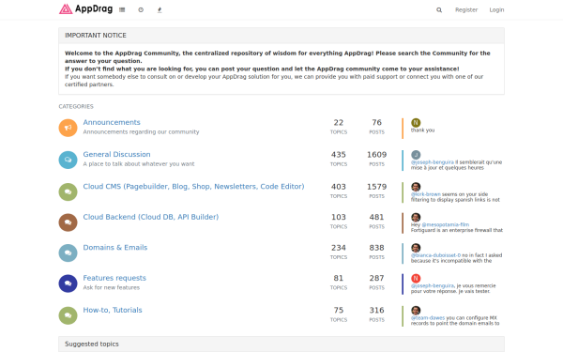Screen dimensions: 563x352
Task: Click the 435 topics count for General Discussion
Action: (338, 155)
